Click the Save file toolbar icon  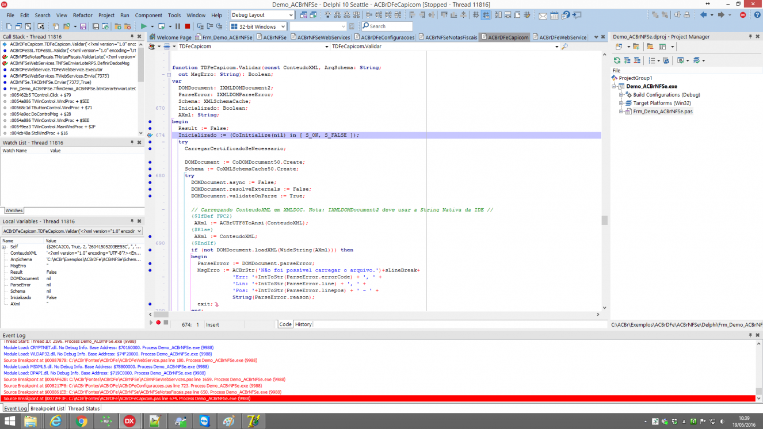pos(83,26)
